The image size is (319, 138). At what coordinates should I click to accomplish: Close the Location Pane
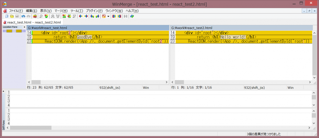coord(24,27)
